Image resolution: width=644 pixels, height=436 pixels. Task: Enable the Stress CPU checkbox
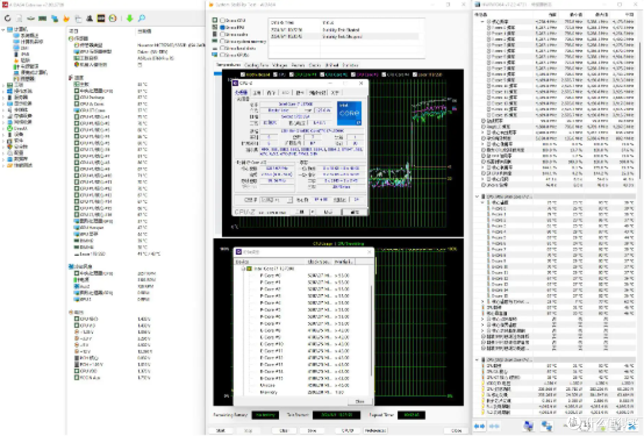coord(222,20)
